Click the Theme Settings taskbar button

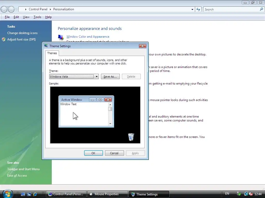pos(149,194)
